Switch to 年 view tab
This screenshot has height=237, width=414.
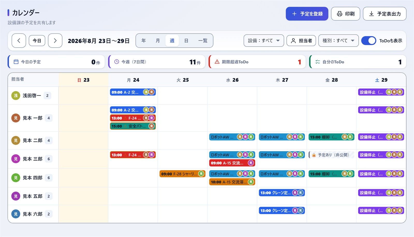click(x=144, y=41)
